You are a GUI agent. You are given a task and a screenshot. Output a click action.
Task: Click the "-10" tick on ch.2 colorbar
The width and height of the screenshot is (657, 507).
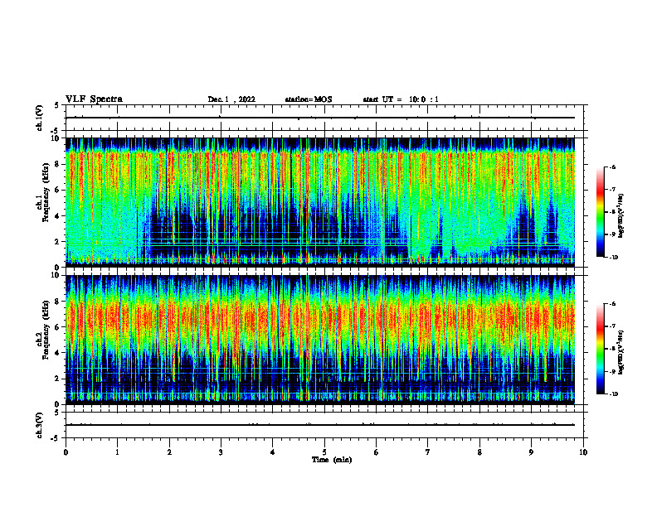coord(613,394)
